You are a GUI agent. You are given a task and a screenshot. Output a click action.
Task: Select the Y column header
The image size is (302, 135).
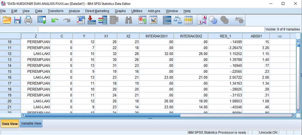click(x=84, y=36)
